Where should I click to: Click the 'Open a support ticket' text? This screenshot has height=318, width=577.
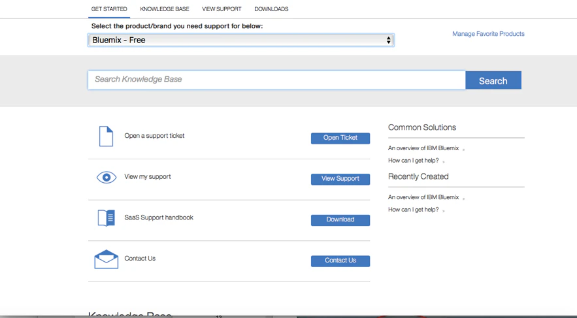154,136
